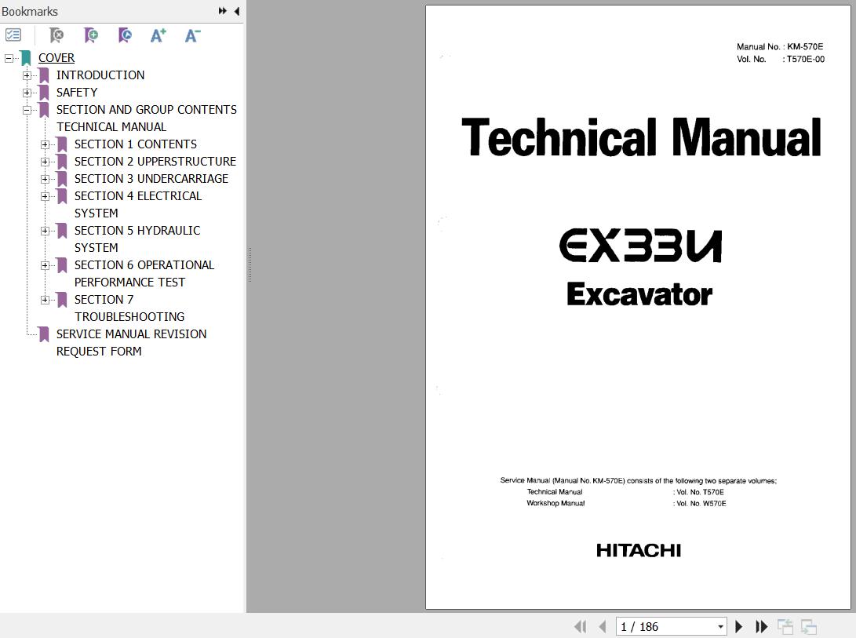This screenshot has width=856, height=638.
Task: Expand SECTION 3 UNDERCARRIAGE bookmark
Action: coord(45,179)
